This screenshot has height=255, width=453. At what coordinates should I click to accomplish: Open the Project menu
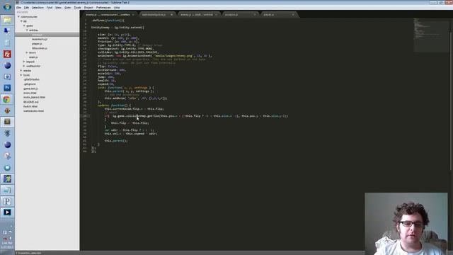coord(88,8)
